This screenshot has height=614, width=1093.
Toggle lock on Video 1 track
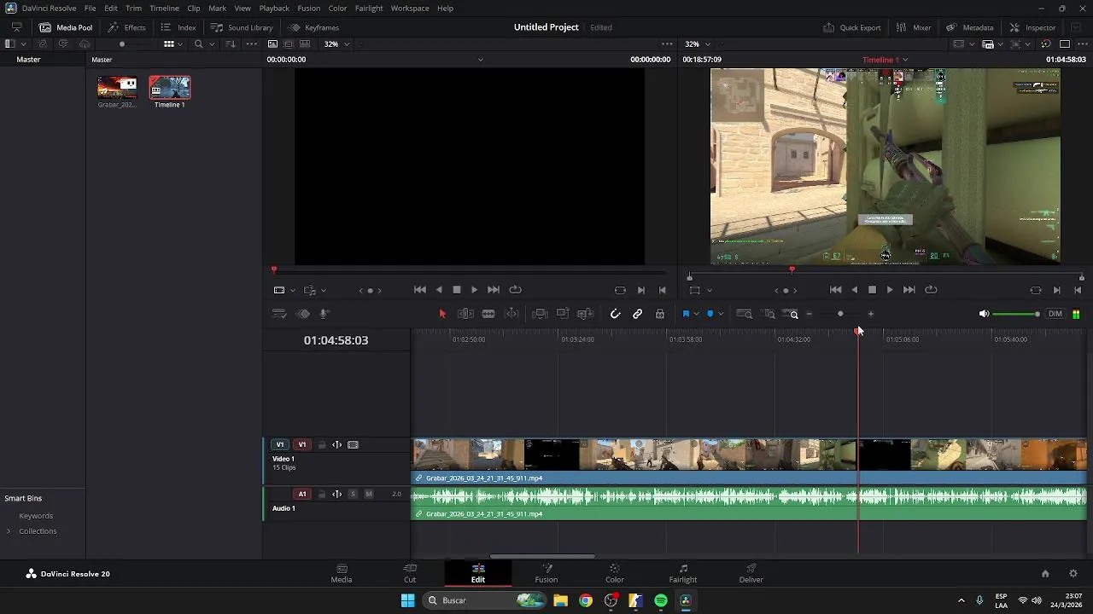322,444
